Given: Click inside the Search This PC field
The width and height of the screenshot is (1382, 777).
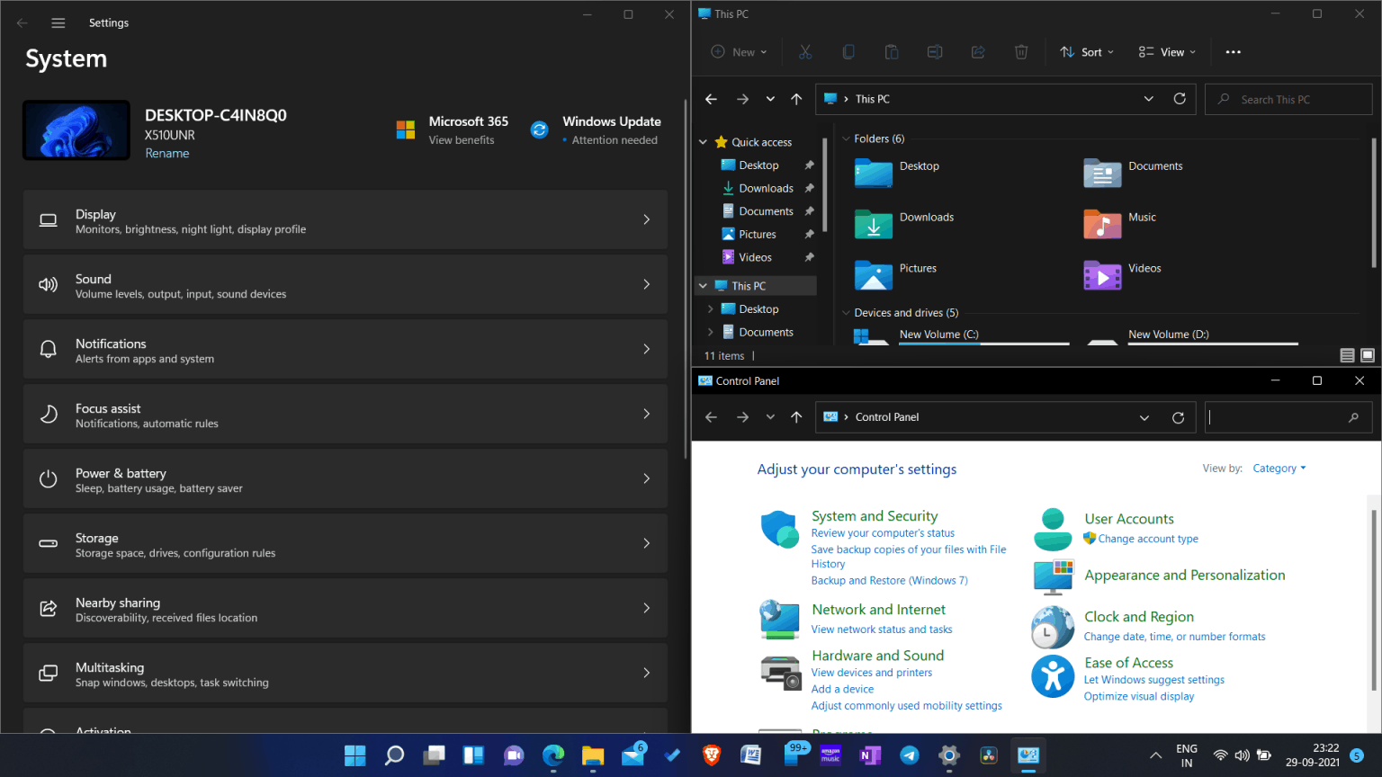Looking at the screenshot, I should 1288,99.
